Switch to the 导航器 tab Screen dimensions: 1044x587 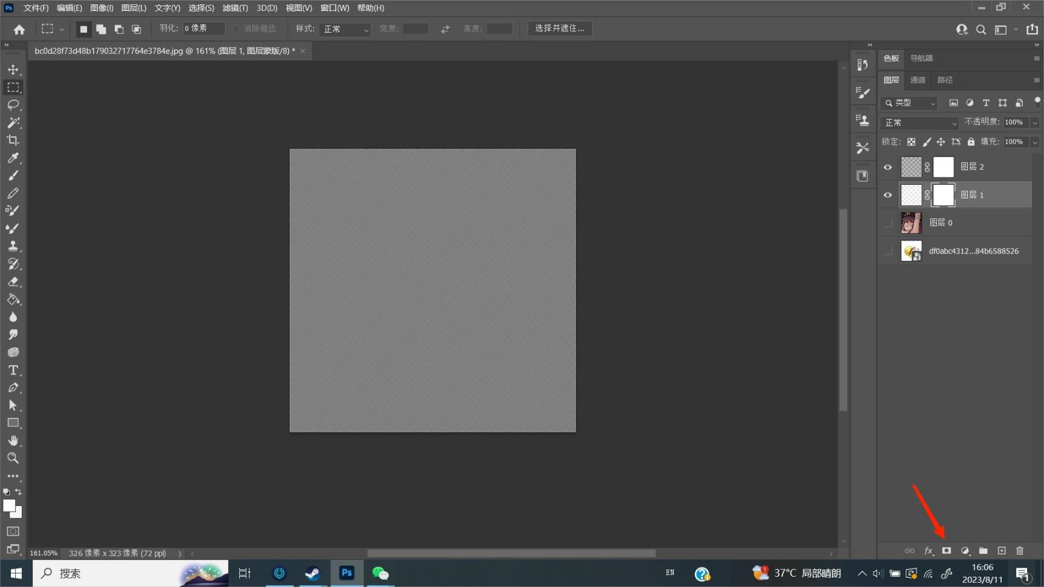(921, 59)
